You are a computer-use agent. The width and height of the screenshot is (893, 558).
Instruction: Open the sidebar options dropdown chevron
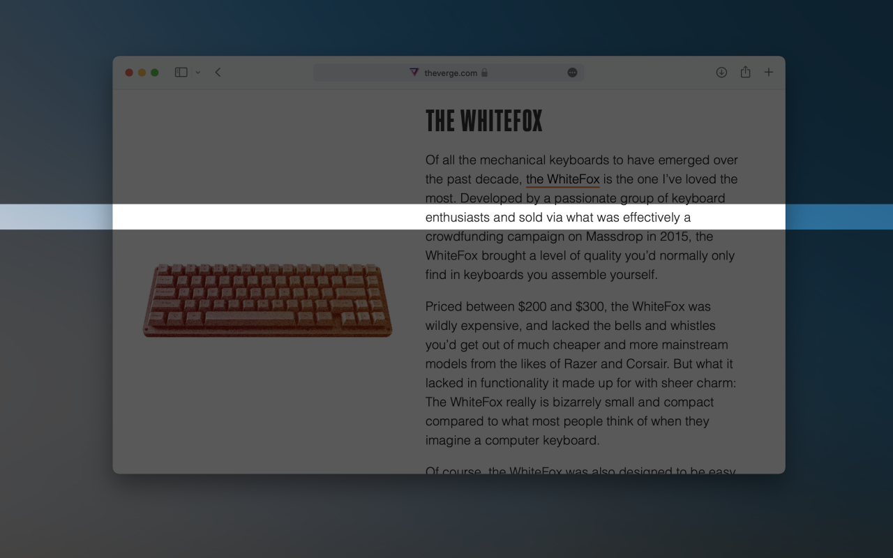tap(197, 73)
